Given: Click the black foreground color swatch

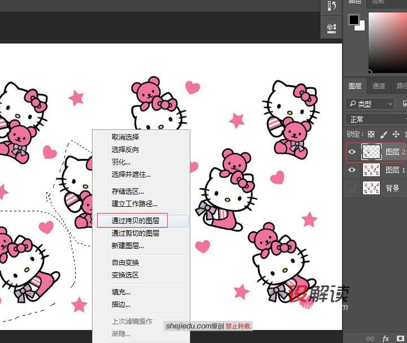Looking at the screenshot, I should 354,20.
